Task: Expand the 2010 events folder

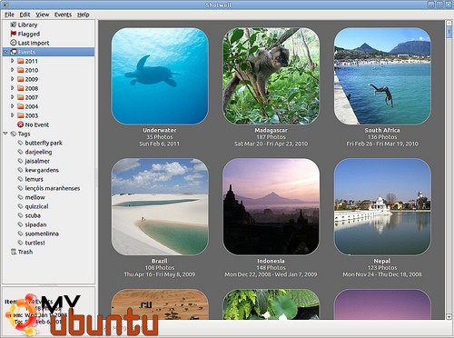Action: (x=13, y=70)
